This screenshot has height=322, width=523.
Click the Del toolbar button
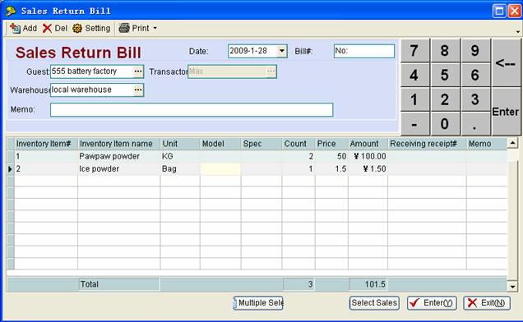pos(55,28)
